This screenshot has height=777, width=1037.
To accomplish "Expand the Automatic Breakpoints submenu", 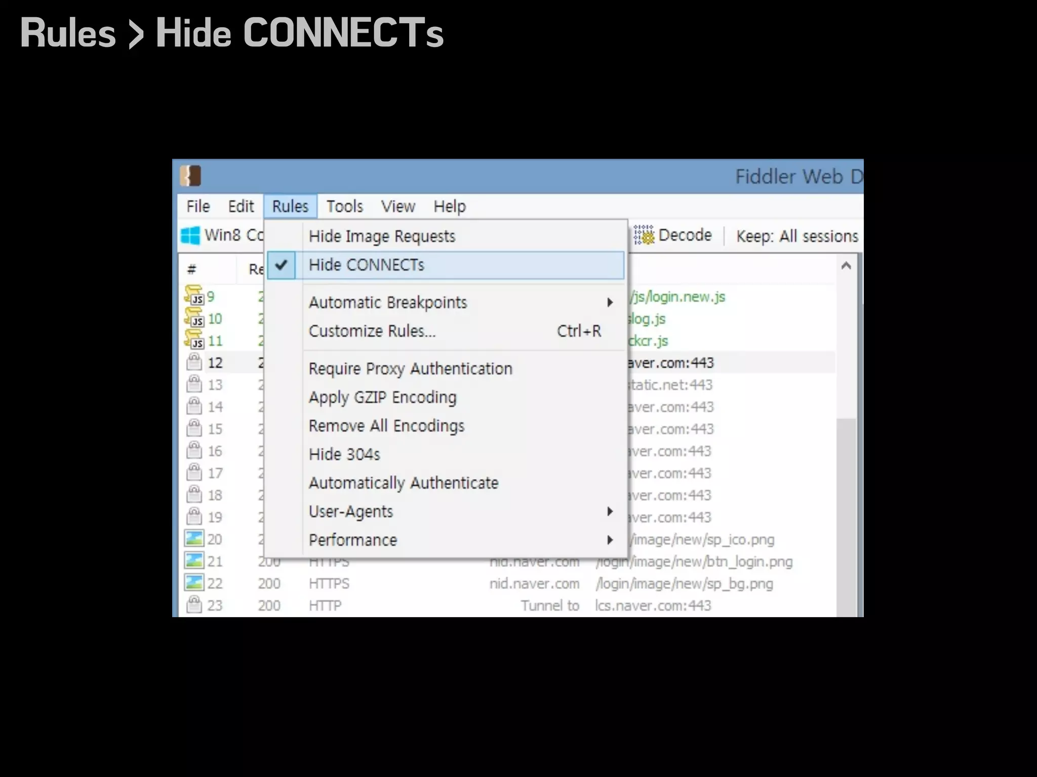I will coord(388,303).
